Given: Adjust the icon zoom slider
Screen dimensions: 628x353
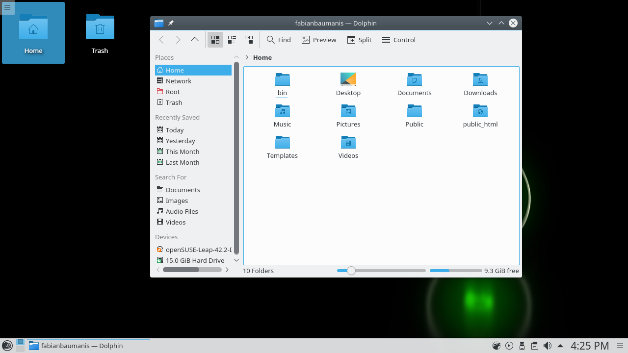Looking at the screenshot, I should 351,271.
